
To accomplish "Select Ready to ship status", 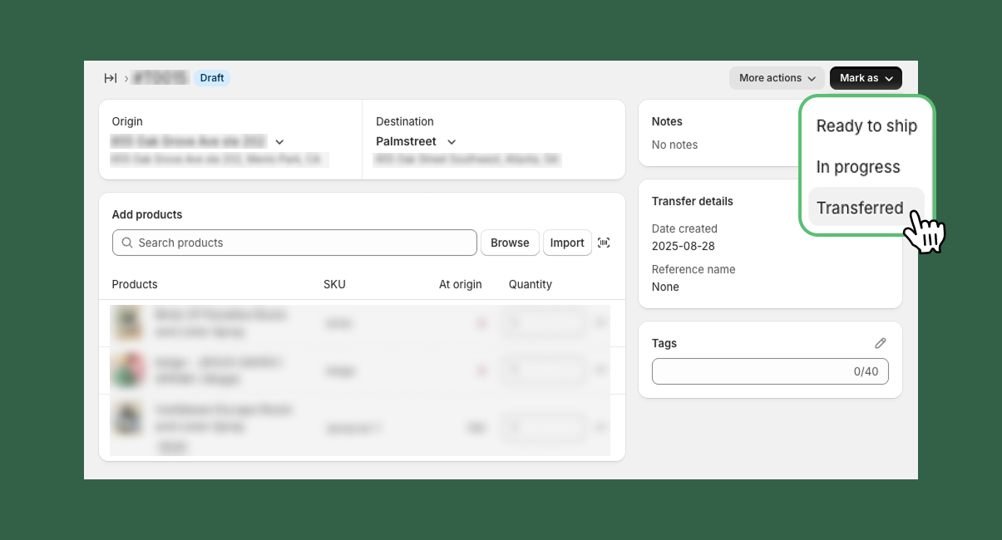I will 866,126.
